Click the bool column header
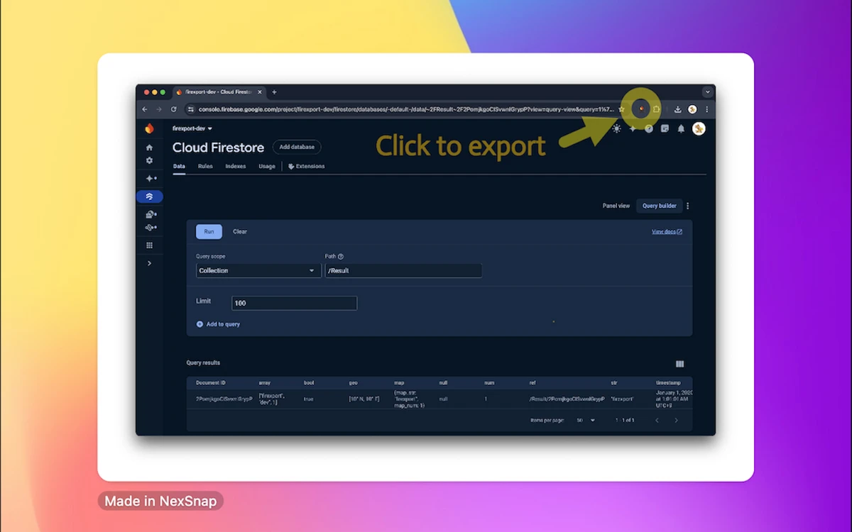This screenshot has height=532, width=852. 309,383
